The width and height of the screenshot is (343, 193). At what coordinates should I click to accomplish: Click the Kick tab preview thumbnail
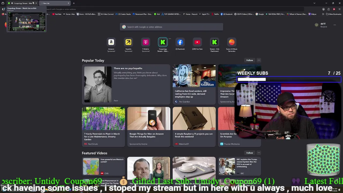pyautogui.click(x=26, y=21)
